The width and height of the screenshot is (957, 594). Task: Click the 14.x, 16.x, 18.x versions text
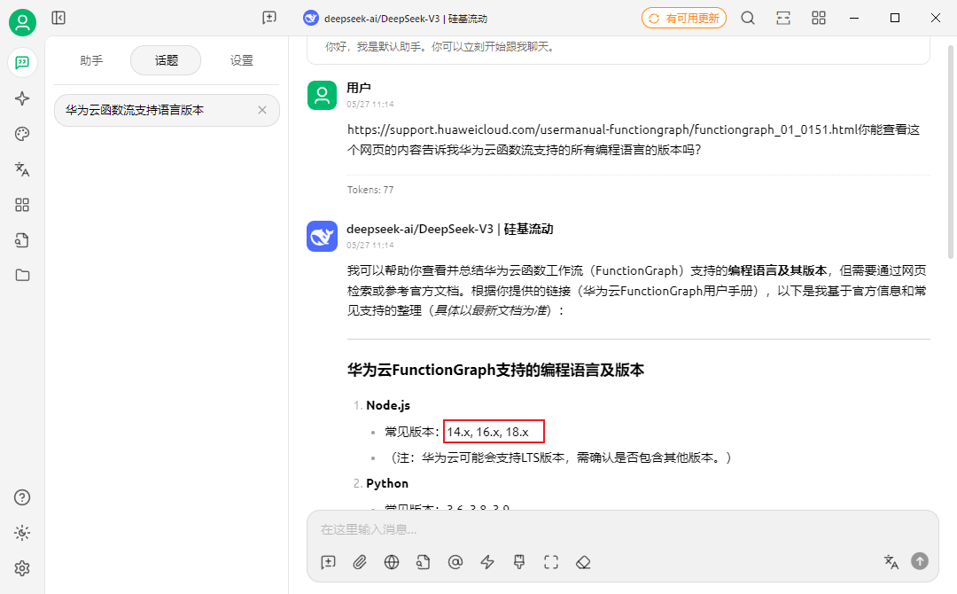pyautogui.click(x=487, y=432)
